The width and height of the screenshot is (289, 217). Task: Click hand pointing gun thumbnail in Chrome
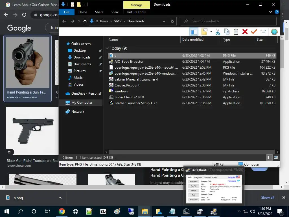click(27, 62)
